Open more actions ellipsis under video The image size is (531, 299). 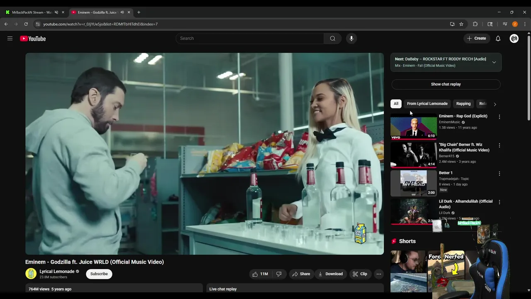379,274
